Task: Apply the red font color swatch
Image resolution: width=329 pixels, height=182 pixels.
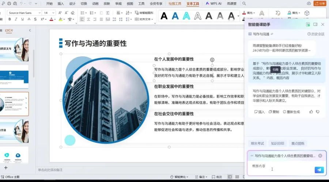Action: 51,19
